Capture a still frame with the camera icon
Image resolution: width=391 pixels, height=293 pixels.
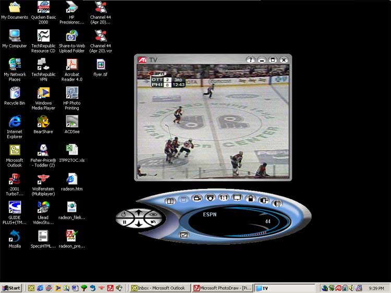coord(210,198)
